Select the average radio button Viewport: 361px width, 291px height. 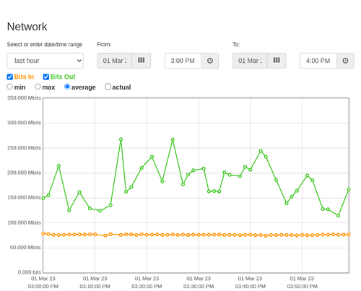click(x=67, y=87)
